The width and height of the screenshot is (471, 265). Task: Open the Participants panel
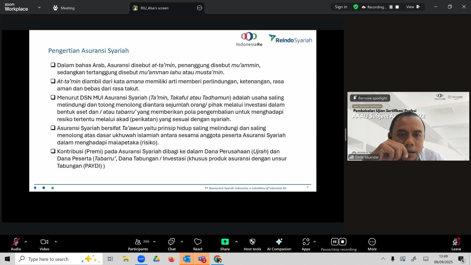pos(138,244)
